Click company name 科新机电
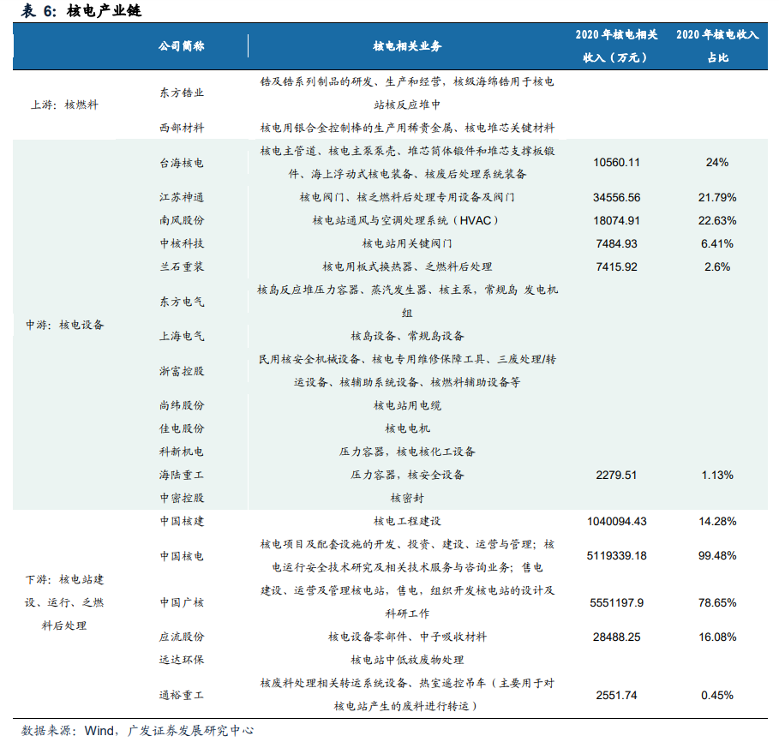The image size is (779, 748). tap(182, 452)
